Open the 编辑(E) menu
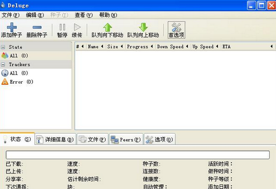 click(35, 16)
